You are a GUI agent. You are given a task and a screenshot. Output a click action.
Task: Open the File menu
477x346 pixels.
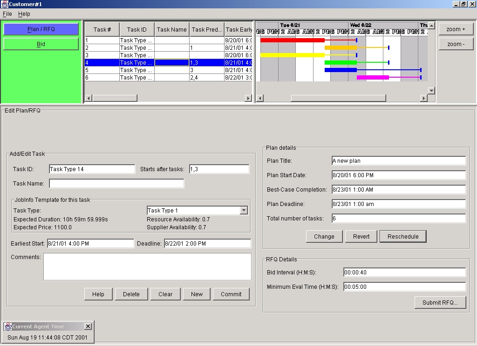click(x=7, y=14)
